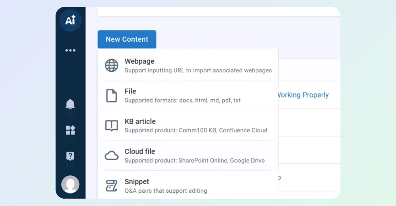
Task: Open the help question mark icon
Action: (70, 156)
